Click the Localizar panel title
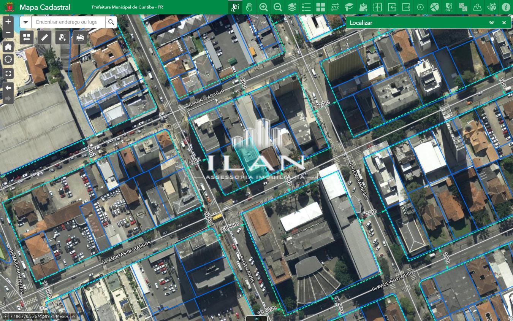 [x=361, y=22]
